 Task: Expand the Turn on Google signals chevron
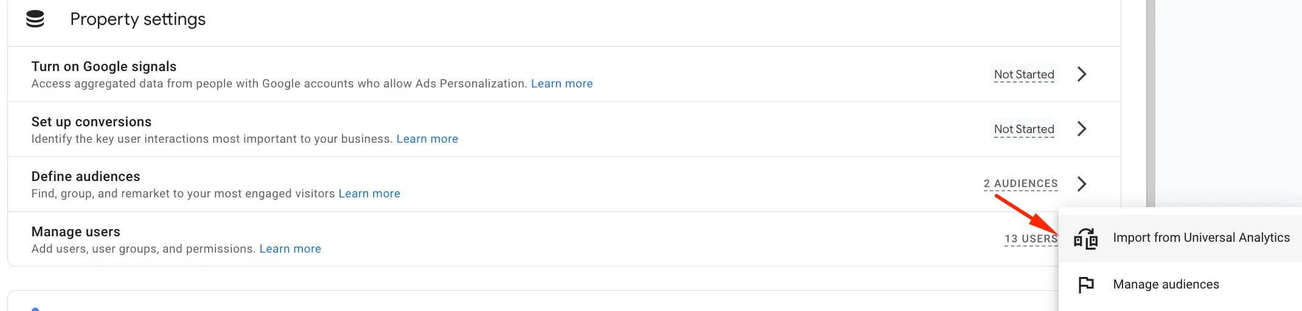(x=1082, y=74)
